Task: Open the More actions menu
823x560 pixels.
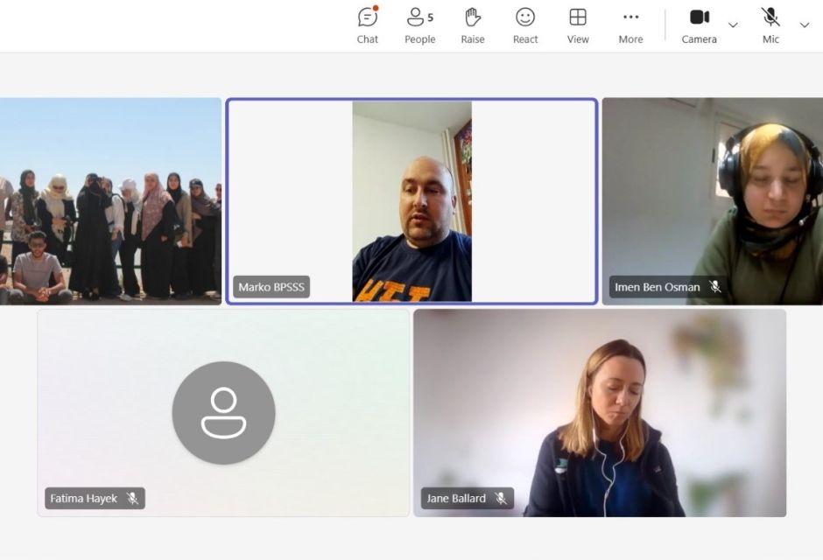Action: [x=630, y=25]
